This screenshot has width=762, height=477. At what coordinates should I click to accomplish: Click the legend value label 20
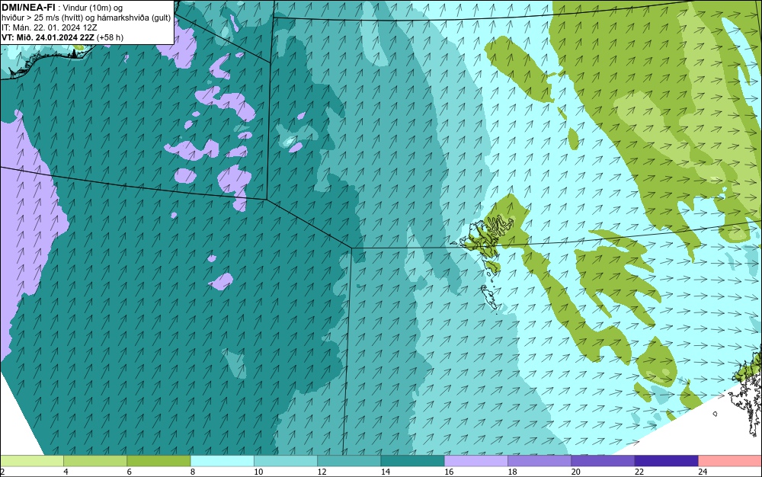(x=576, y=472)
